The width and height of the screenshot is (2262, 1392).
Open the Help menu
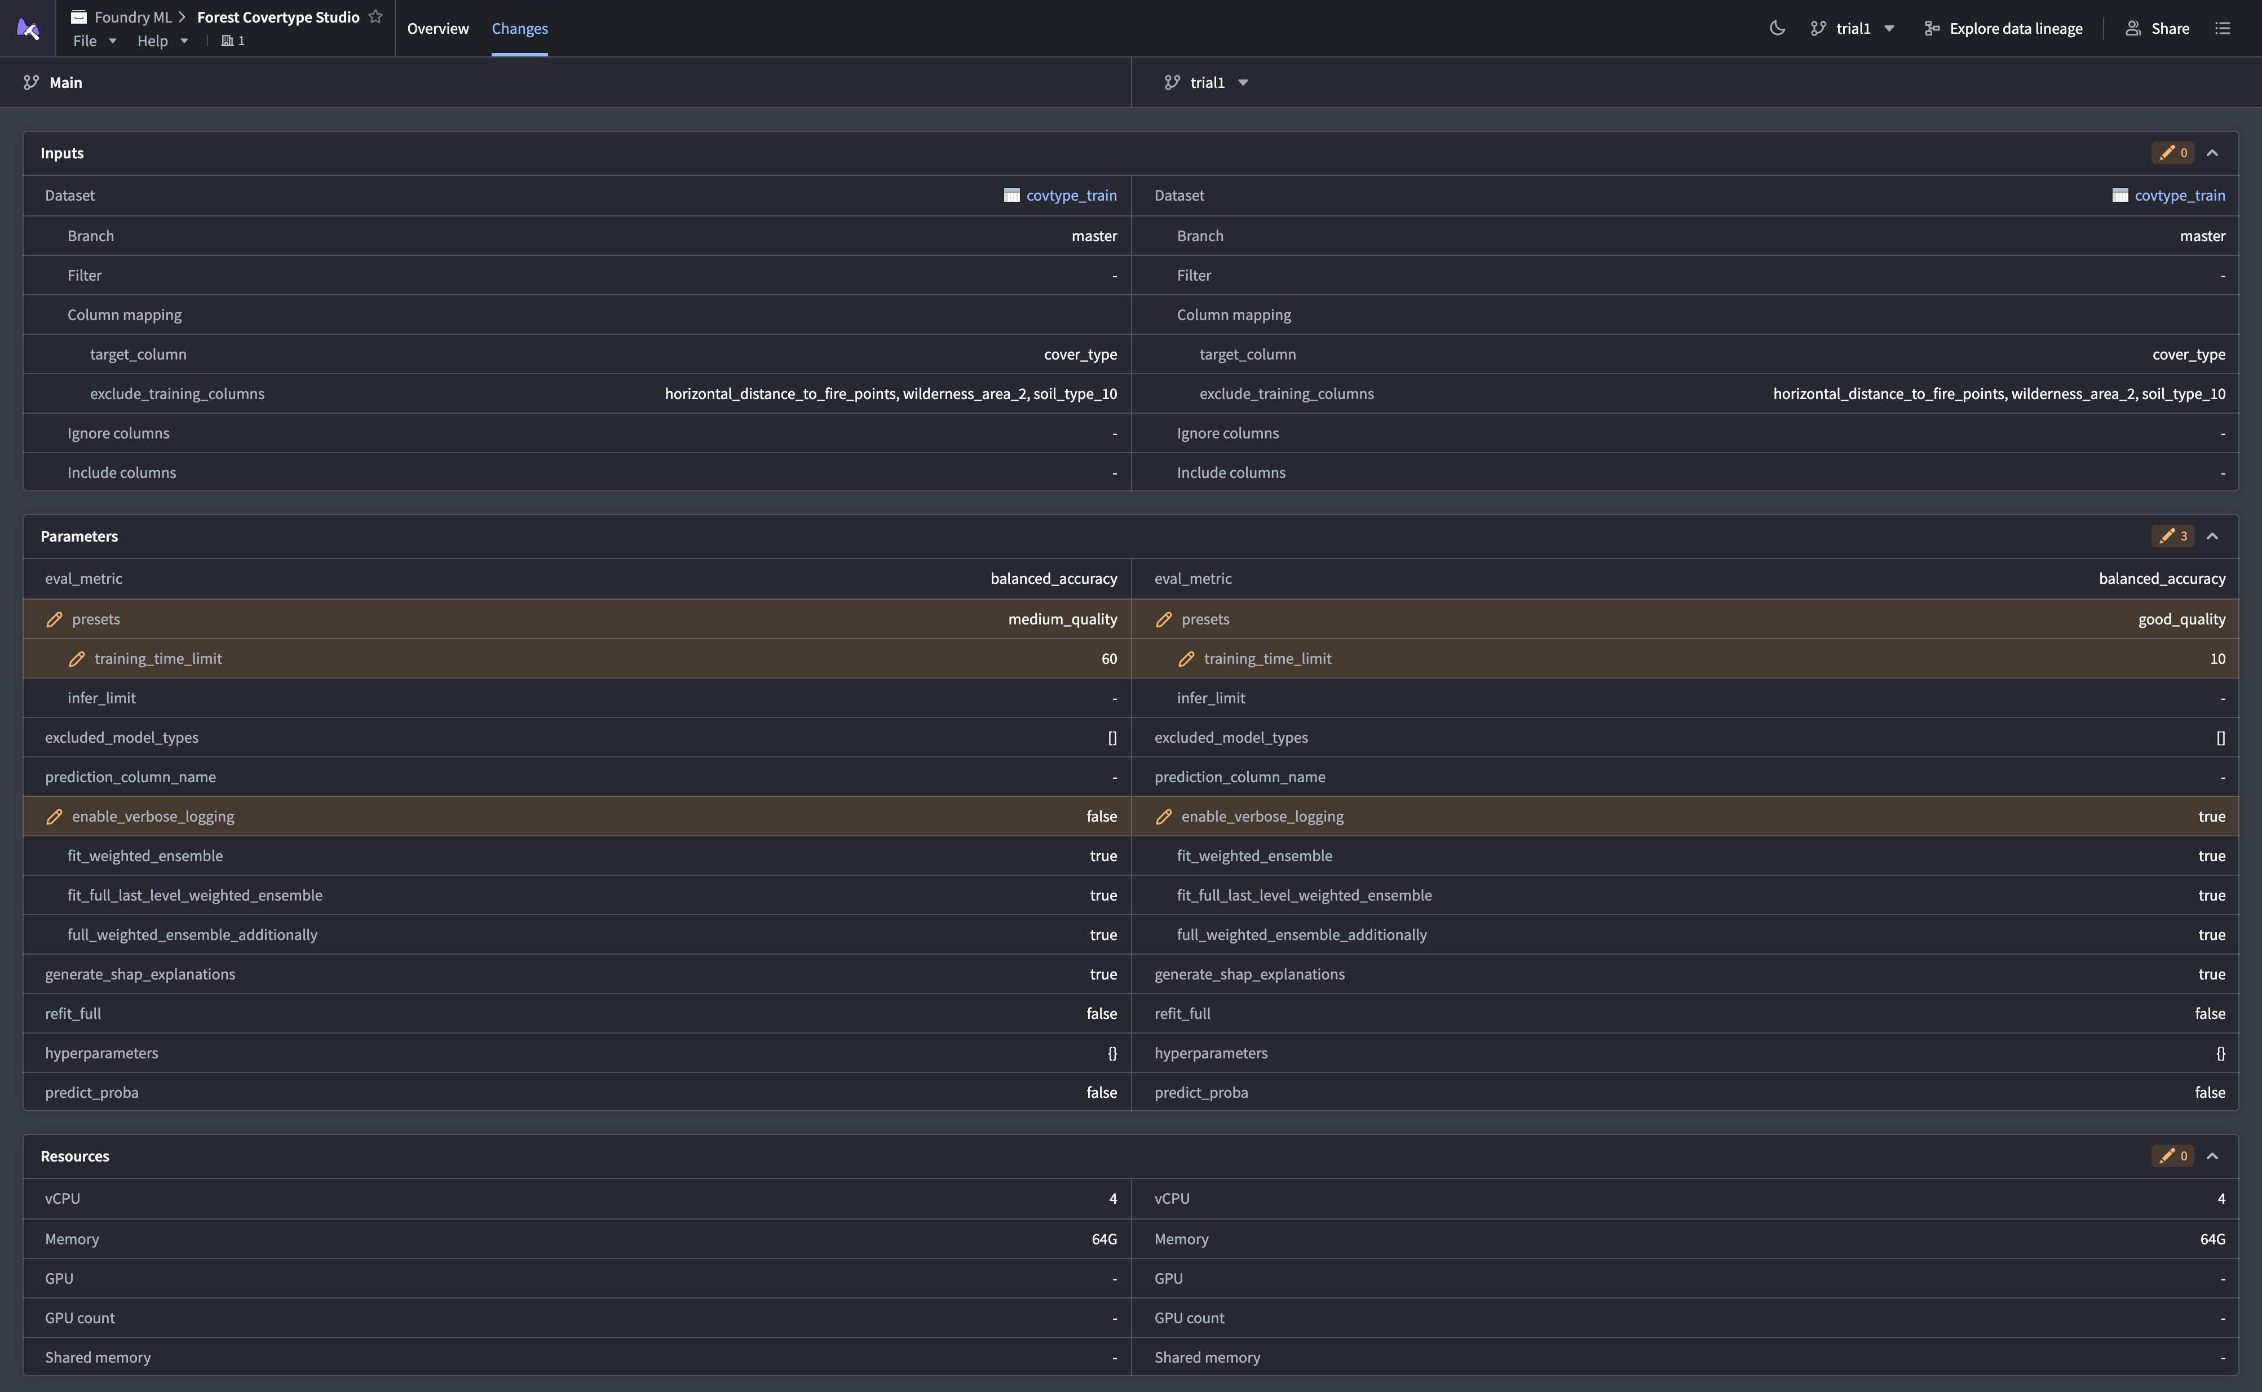click(163, 41)
